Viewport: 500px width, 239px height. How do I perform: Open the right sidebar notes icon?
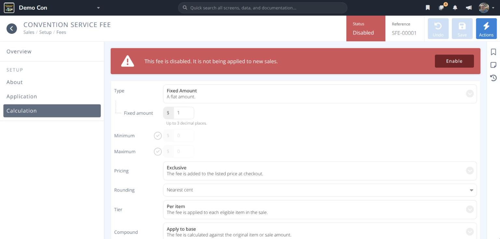[x=493, y=65]
